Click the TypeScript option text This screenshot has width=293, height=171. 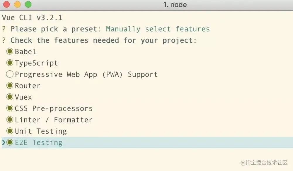tap(36, 63)
